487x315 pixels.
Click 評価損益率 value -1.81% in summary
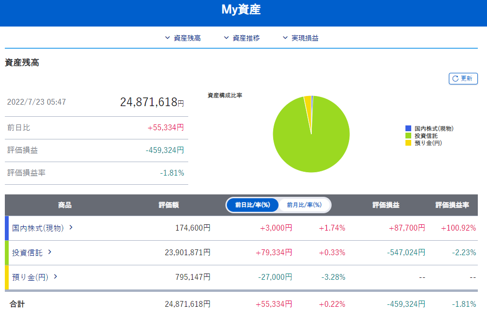[172, 173]
